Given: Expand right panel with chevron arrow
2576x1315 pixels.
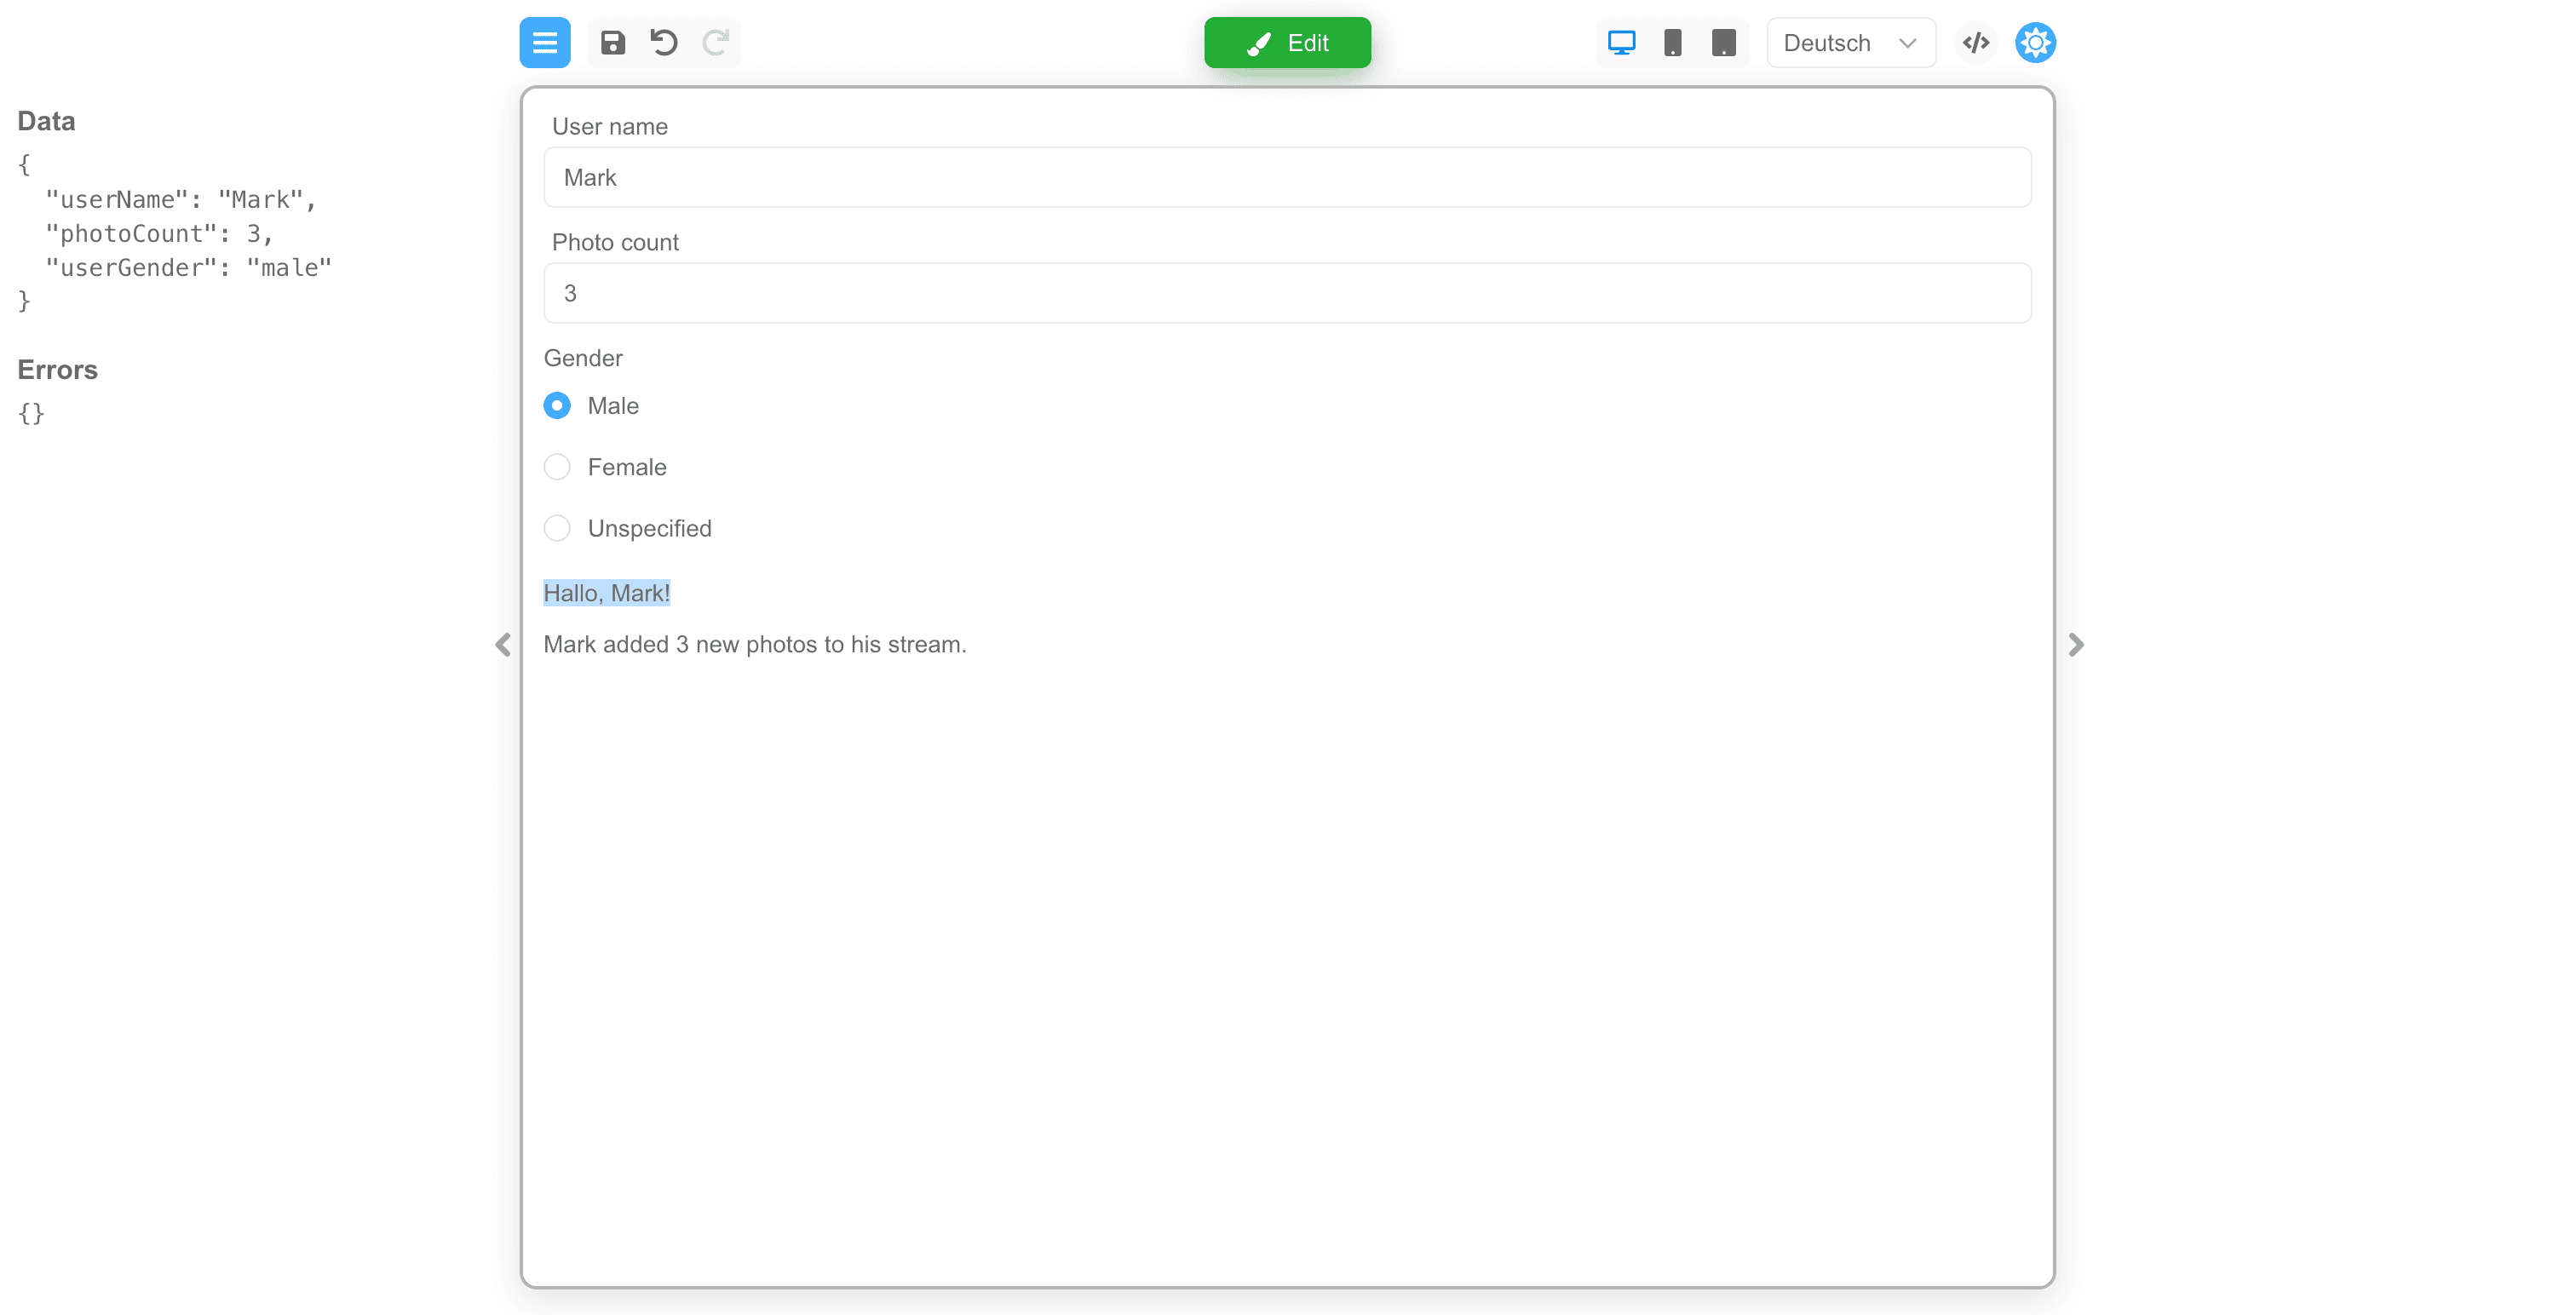Looking at the screenshot, I should pyautogui.click(x=2076, y=645).
